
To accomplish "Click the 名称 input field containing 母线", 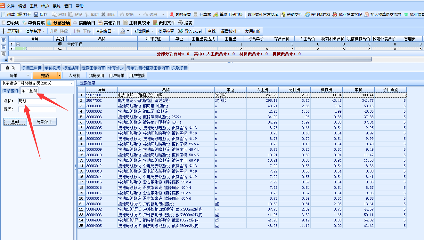I will pyautogui.click(x=37, y=101).
